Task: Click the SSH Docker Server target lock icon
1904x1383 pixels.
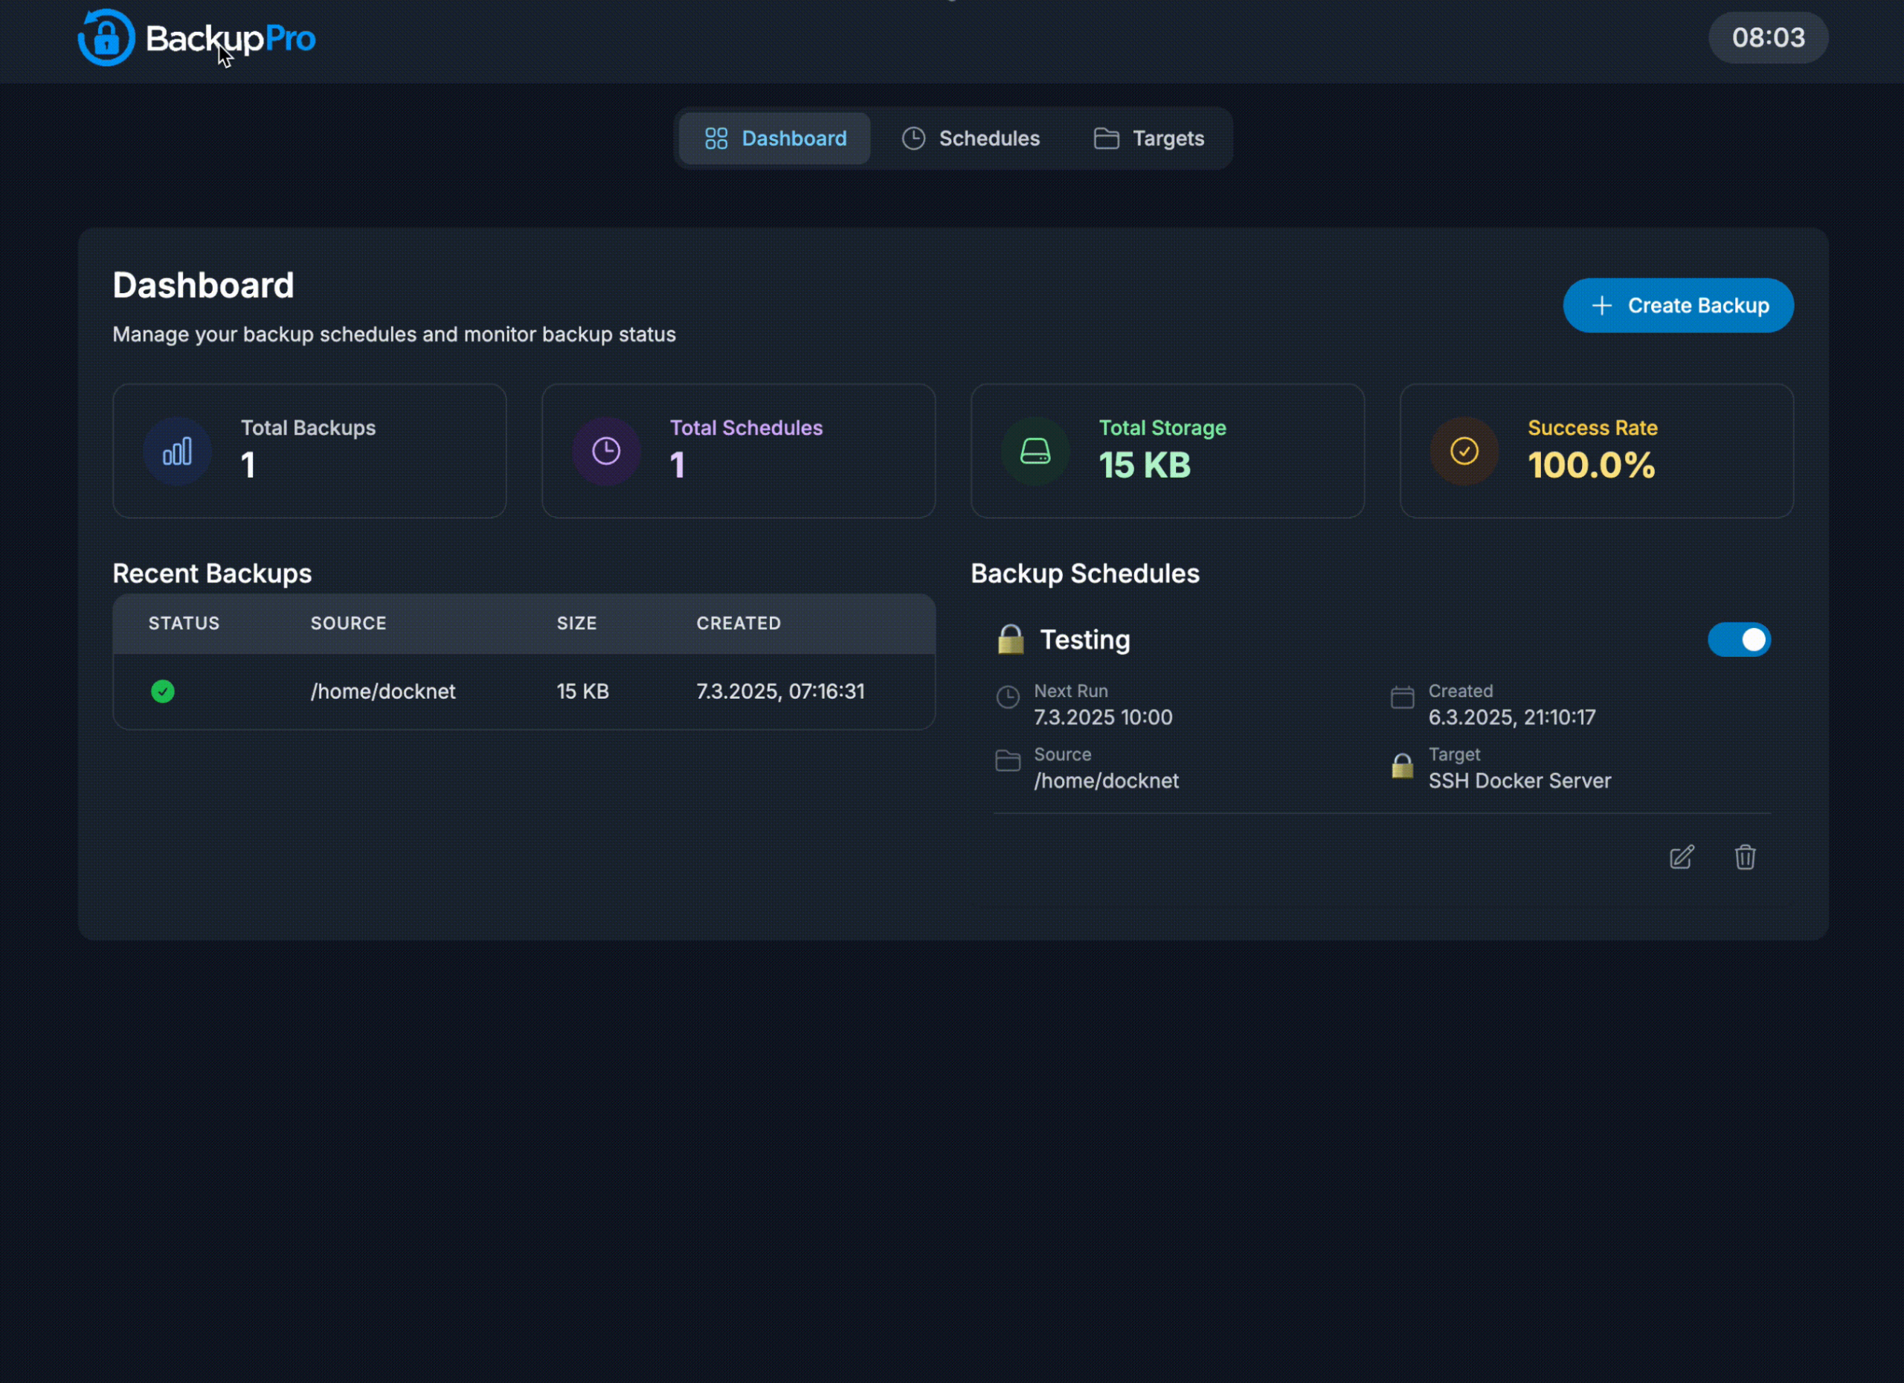Action: pos(1402,766)
